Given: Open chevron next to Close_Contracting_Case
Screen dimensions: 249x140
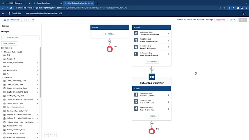Looking at the screenshot, I should [37, 81].
